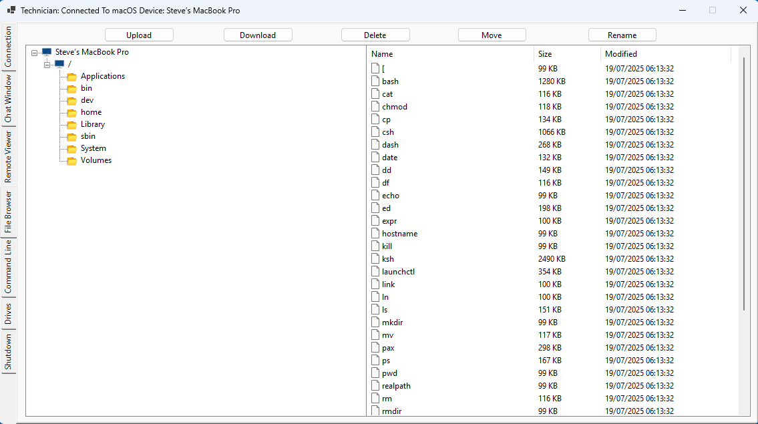758x424 pixels.
Task: Switch to the Drives tab
Action: coord(8,314)
